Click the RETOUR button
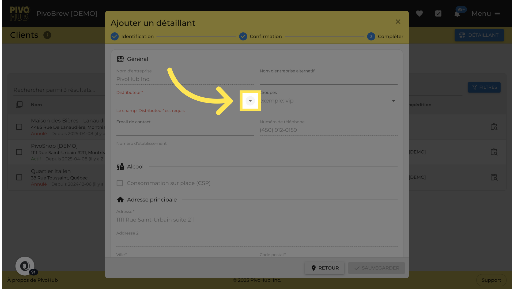 click(324, 268)
